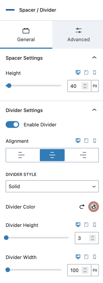This screenshot has height=283, width=103.
Task: Select mobile device icon for Alignment
Action: [x=94, y=140]
